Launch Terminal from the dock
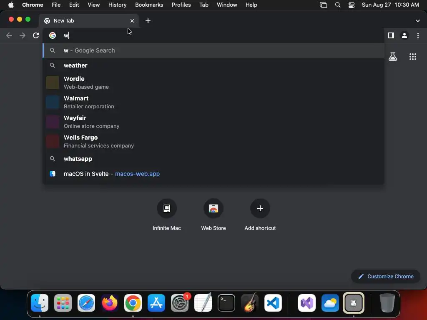427x320 pixels. click(226, 303)
